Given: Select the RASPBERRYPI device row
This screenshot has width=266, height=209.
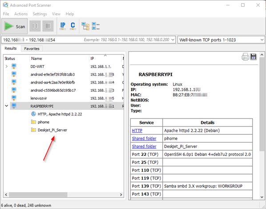Looking at the screenshot, I should (67, 106).
